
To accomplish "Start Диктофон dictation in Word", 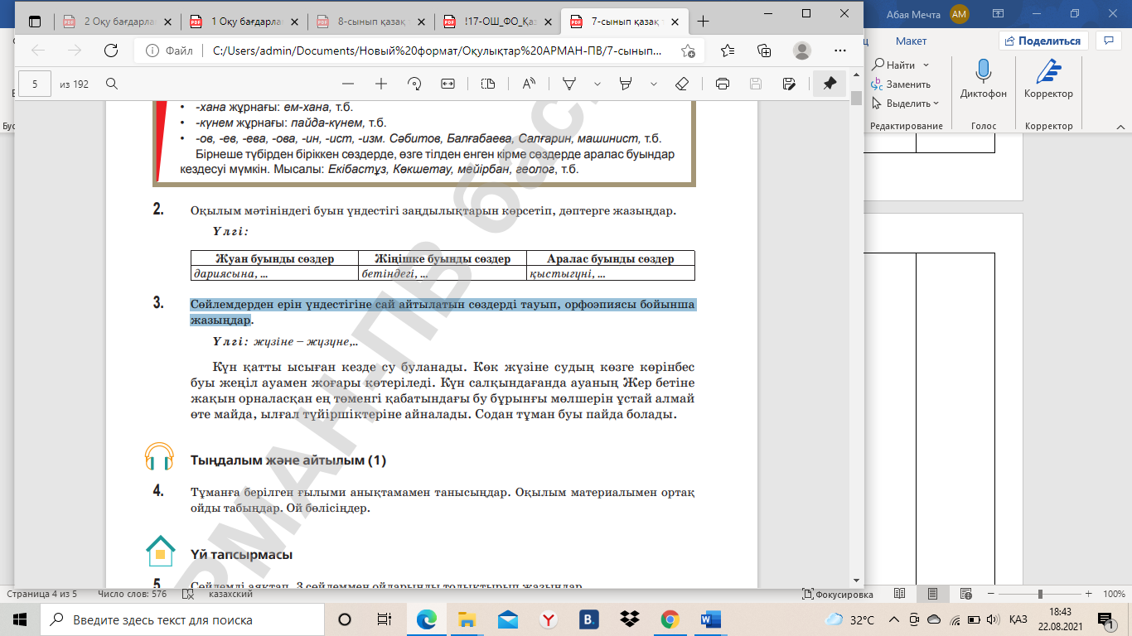I will (984, 79).
